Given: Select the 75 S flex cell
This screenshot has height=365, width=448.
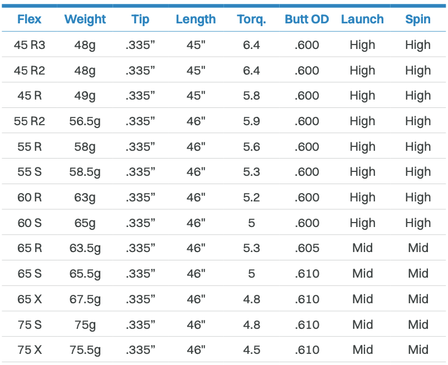Looking at the screenshot, I should 30,325.
